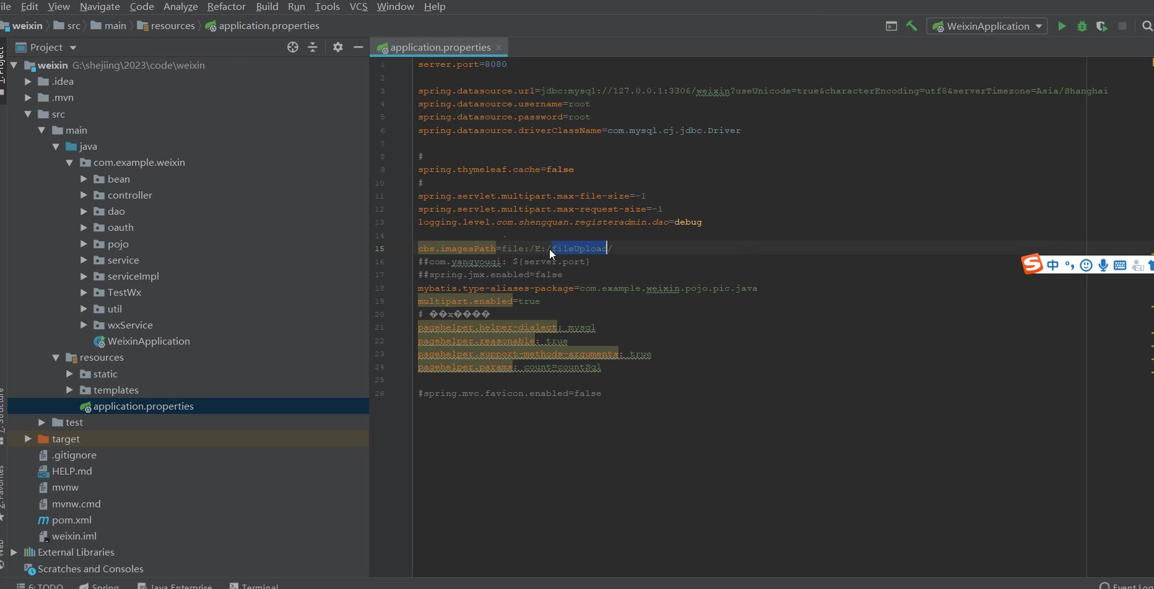Open pom.xml in the project tree

pyautogui.click(x=71, y=520)
